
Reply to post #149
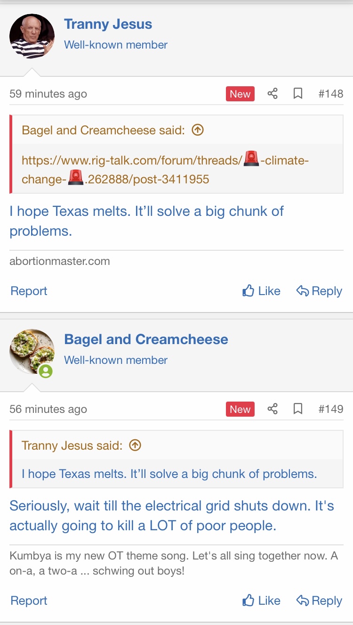point(319,600)
